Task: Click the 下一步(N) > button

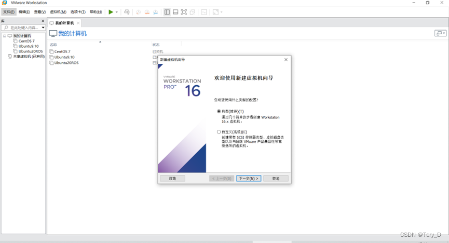Action: 249,178
